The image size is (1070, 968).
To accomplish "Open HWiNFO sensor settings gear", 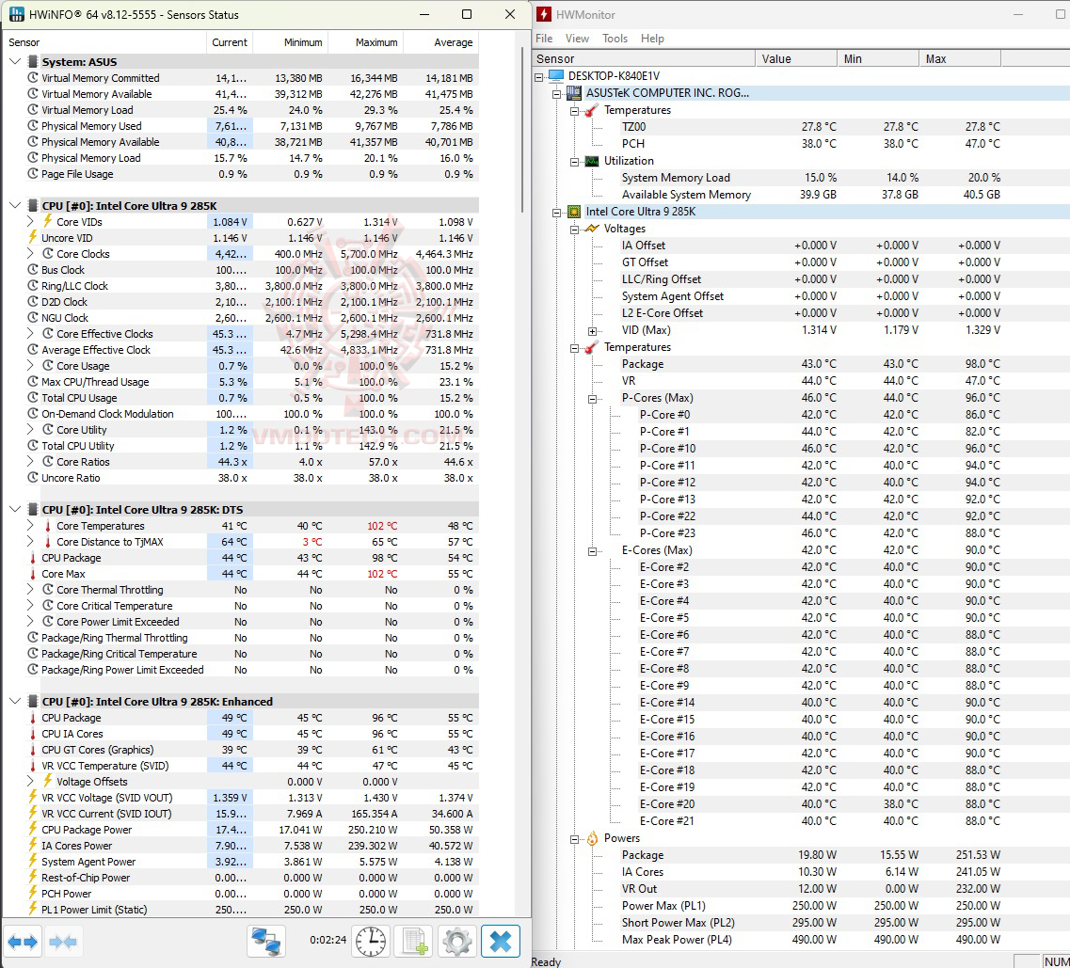I will (456, 942).
